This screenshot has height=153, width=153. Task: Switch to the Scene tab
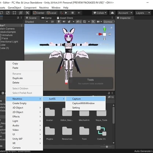pyautogui.click(x=31, y=18)
